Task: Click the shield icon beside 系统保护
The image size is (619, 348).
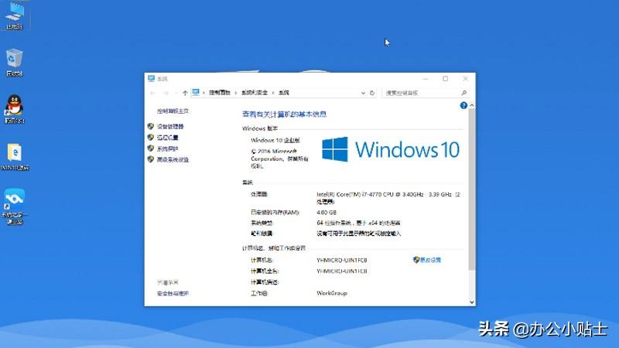Action: pos(150,148)
